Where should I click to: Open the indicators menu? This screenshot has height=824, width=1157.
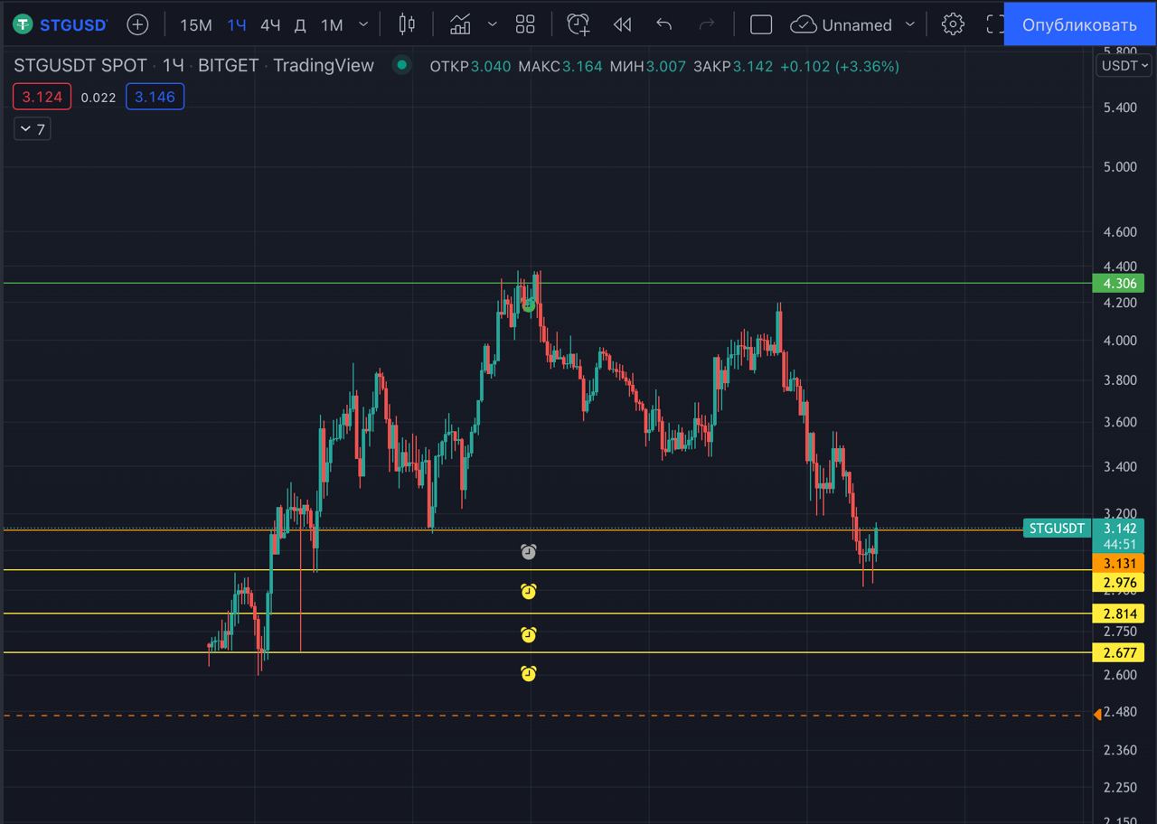[x=460, y=24]
